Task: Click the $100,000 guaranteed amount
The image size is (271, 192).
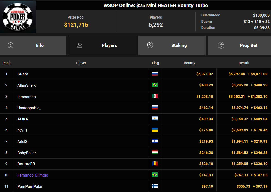Action: pyautogui.click(x=261, y=15)
